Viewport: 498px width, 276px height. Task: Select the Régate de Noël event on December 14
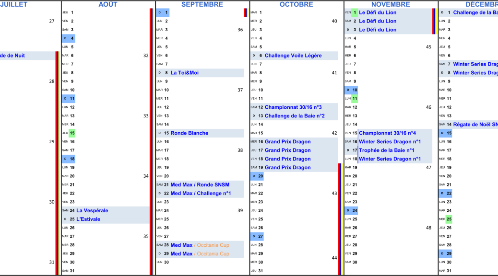click(x=475, y=125)
